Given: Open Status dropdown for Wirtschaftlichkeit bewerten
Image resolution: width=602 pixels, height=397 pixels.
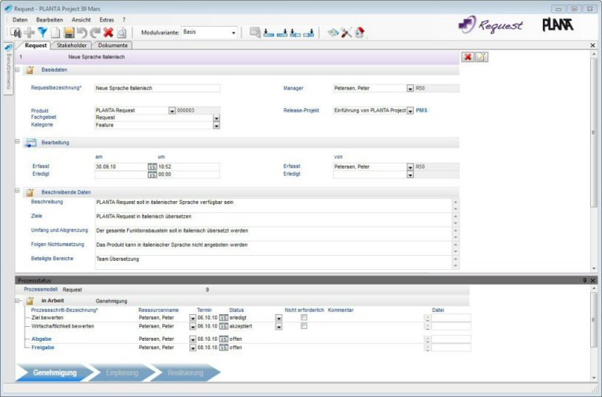Looking at the screenshot, I should pos(278,327).
